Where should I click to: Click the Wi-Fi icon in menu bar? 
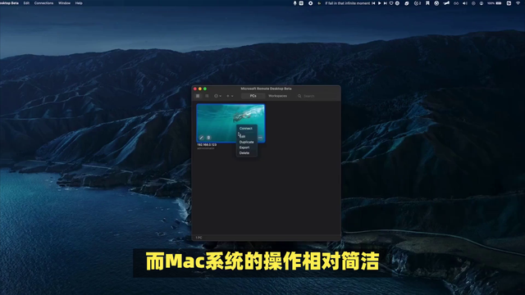[518, 3]
